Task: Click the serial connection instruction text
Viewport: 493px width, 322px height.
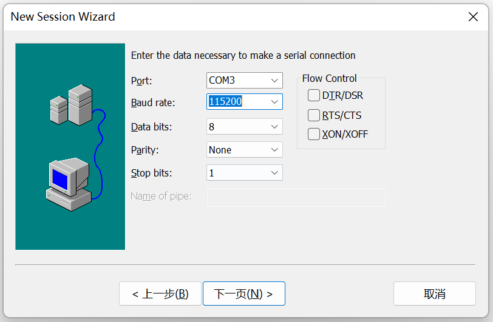Action: coord(243,55)
